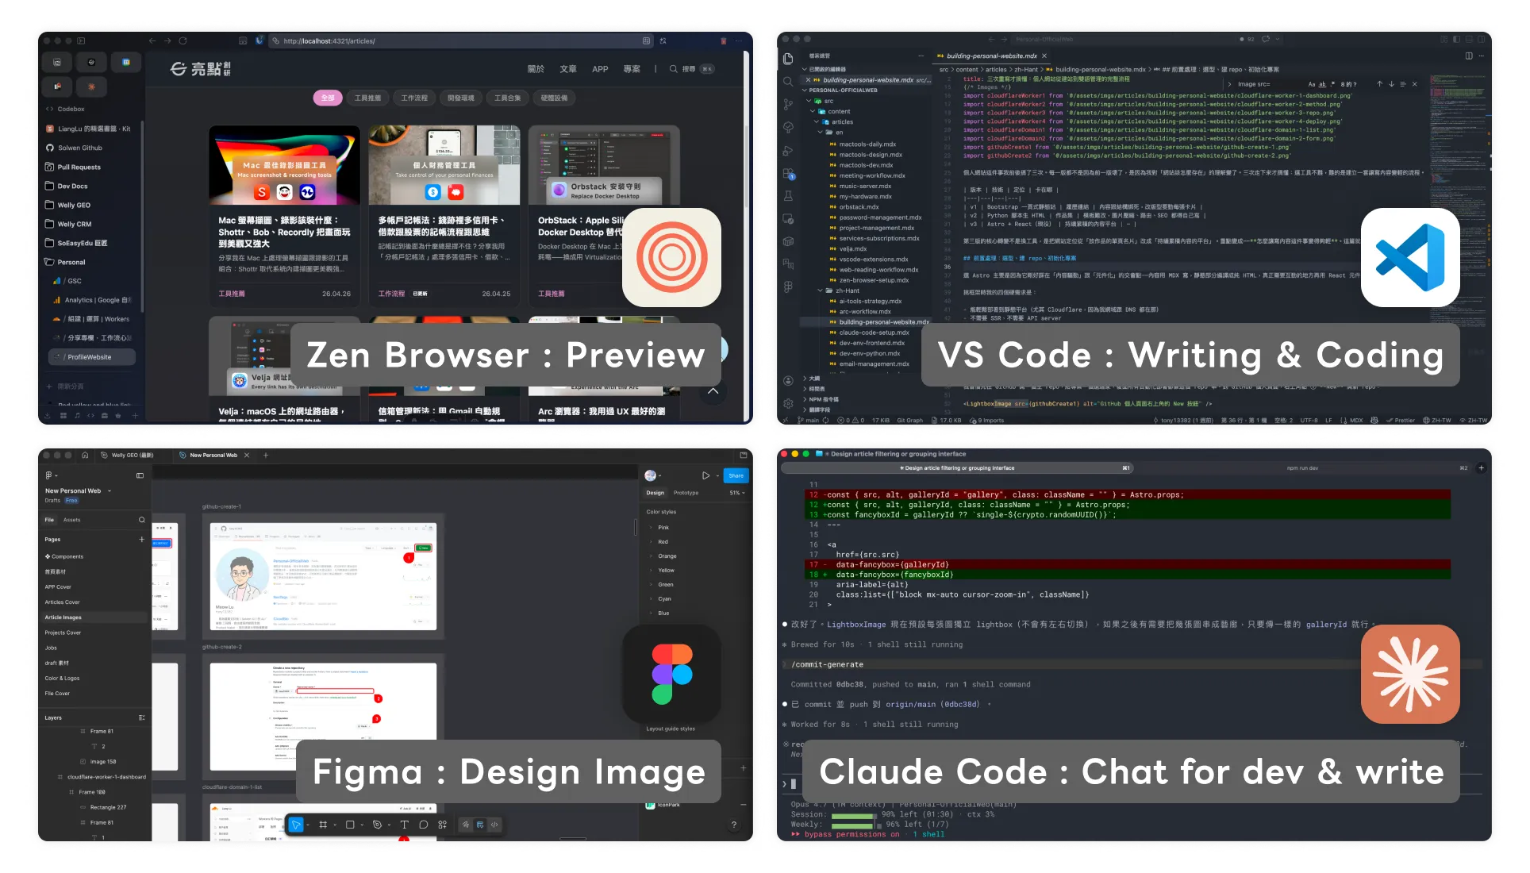Image resolution: width=1530 pixels, height=873 pixels.
Task: Toggle Figma's left sidebar collapse icon
Action: pyautogui.click(x=140, y=475)
